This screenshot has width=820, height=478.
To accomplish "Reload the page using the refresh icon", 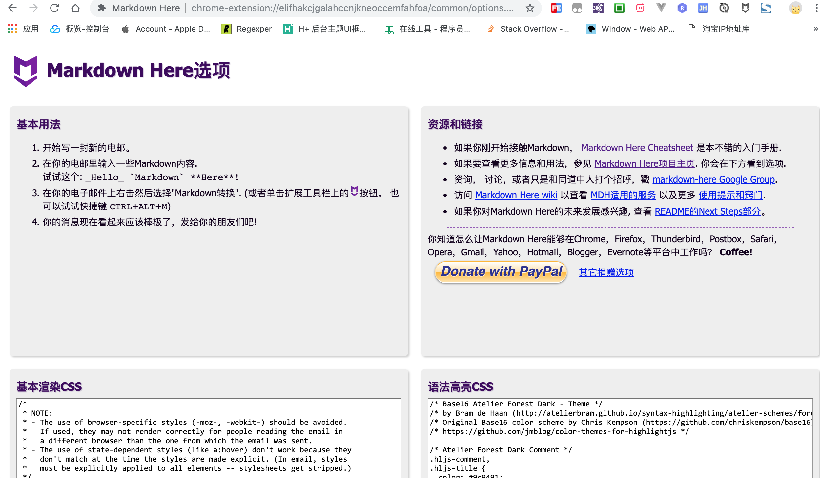I will 54,8.
